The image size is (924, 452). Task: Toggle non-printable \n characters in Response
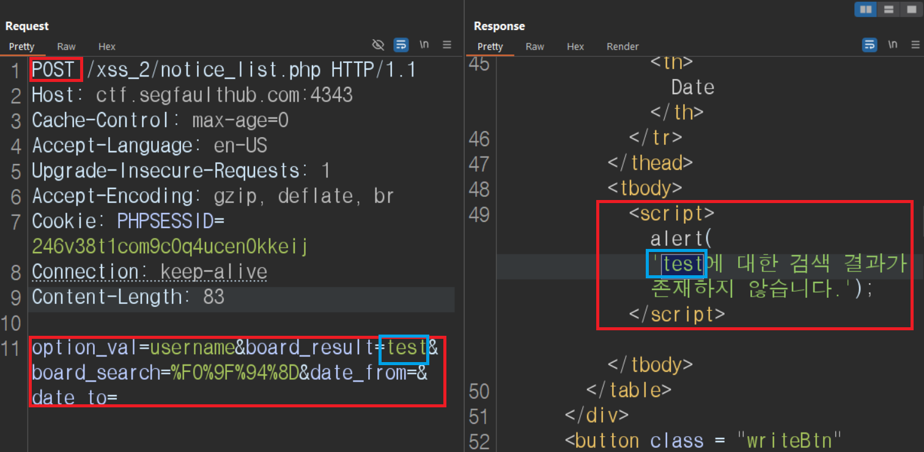893,45
